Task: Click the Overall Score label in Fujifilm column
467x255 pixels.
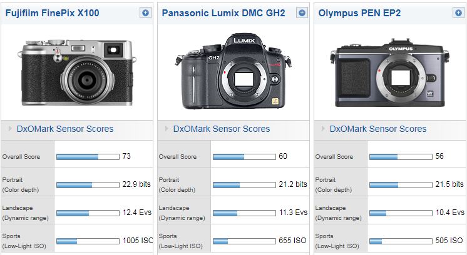Action: pyautogui.click(x=21, y=157)
